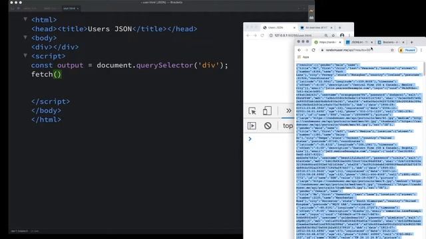This screenshot has width=426, height=239.
Task: Select the Users JSON browser tab
Action: (280, 28)
